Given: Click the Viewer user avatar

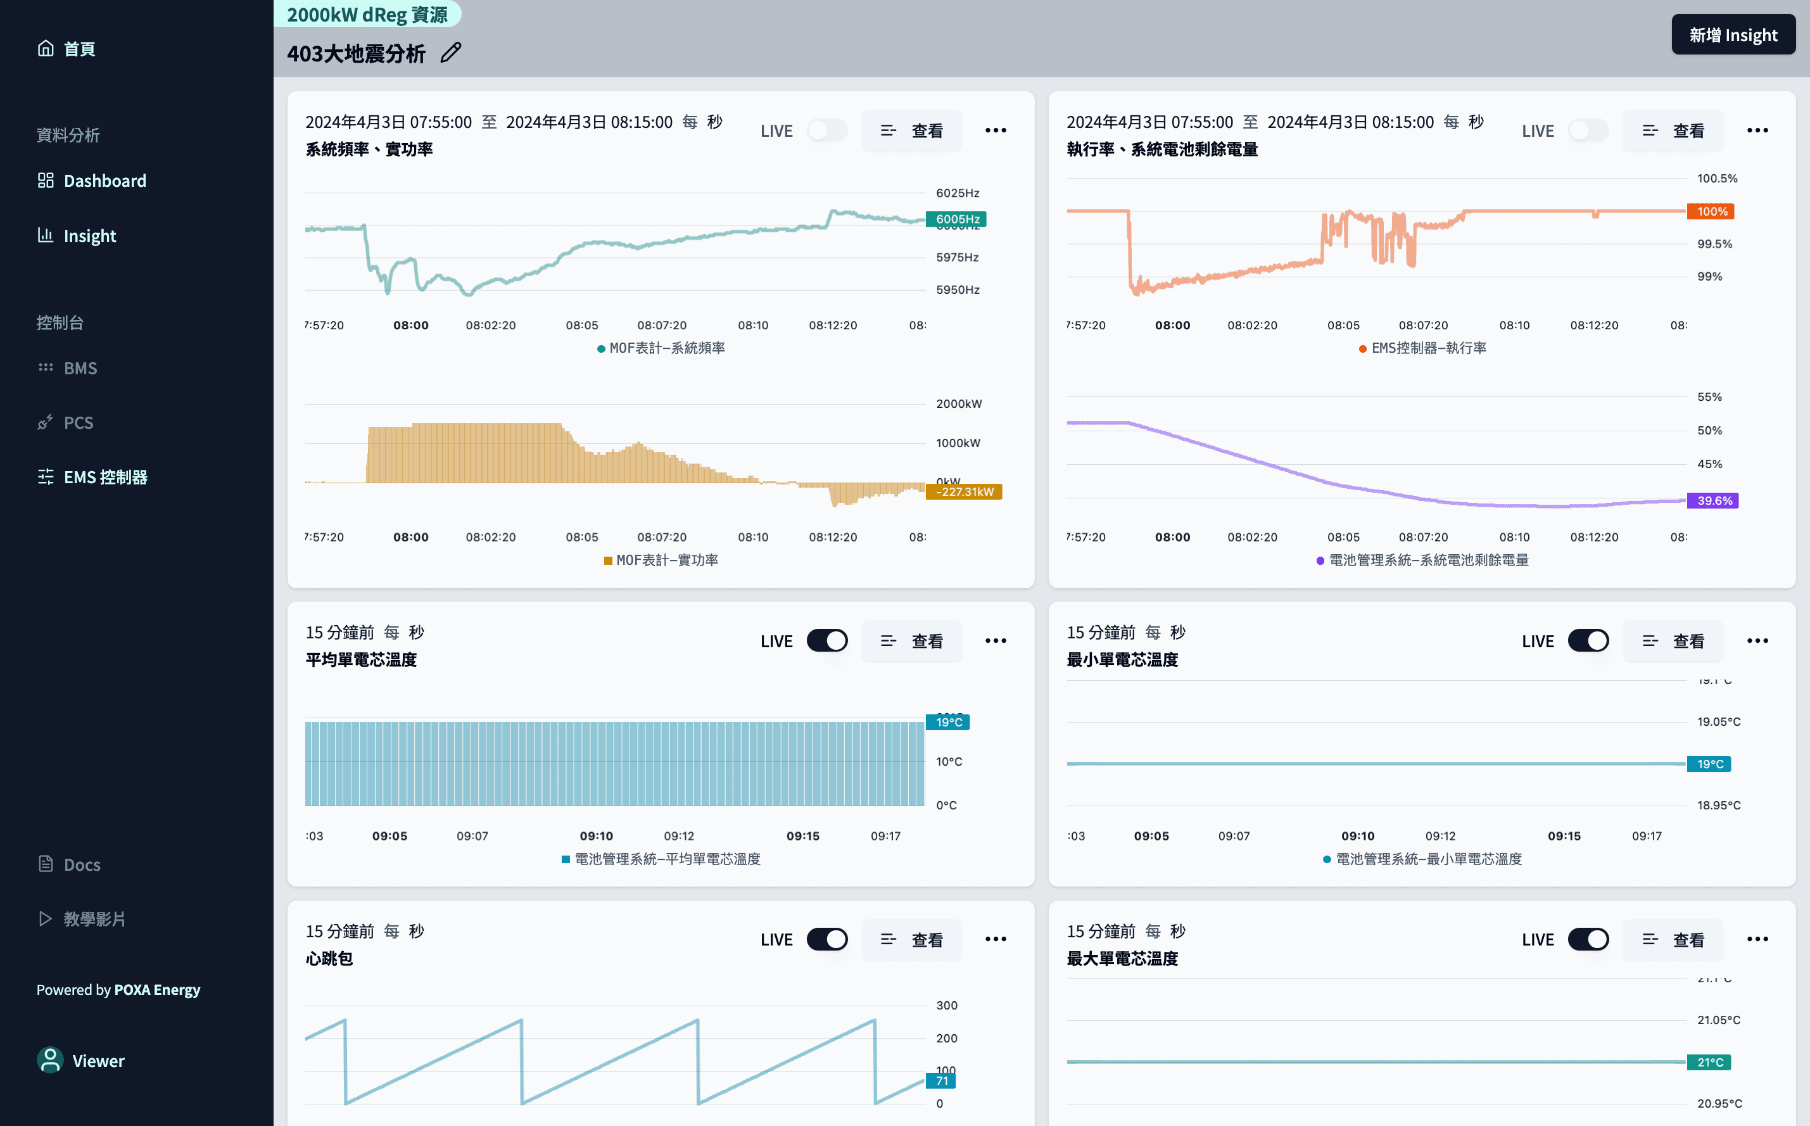Looking at the screenshot, I should (50, 1061).
